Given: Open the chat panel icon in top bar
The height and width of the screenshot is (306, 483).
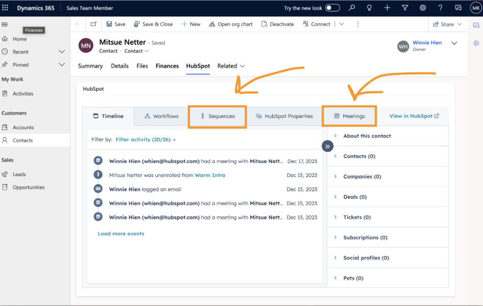Looking at the screenshot, I should (458, 8).
